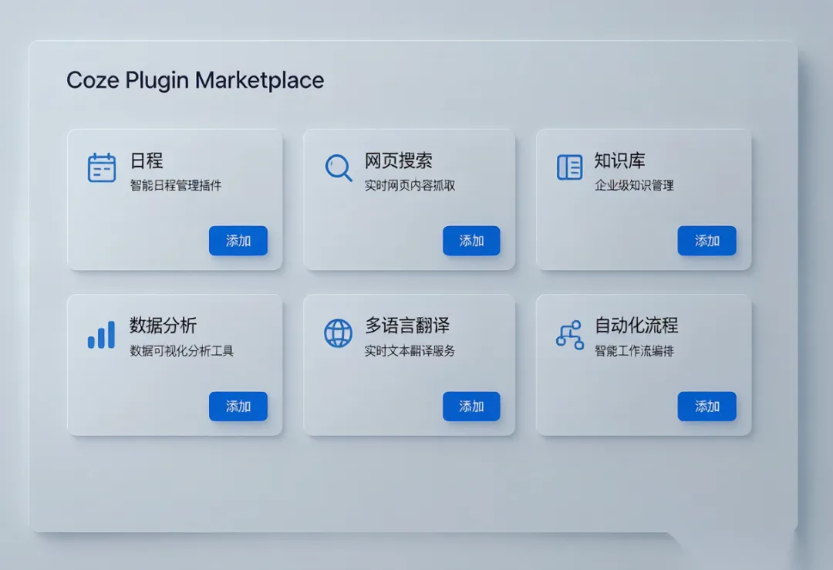This screenshot has width=833, height=570.
Task: Add the 多语言翻译 plugin with 添加 button
Action: tap(471, 406)
